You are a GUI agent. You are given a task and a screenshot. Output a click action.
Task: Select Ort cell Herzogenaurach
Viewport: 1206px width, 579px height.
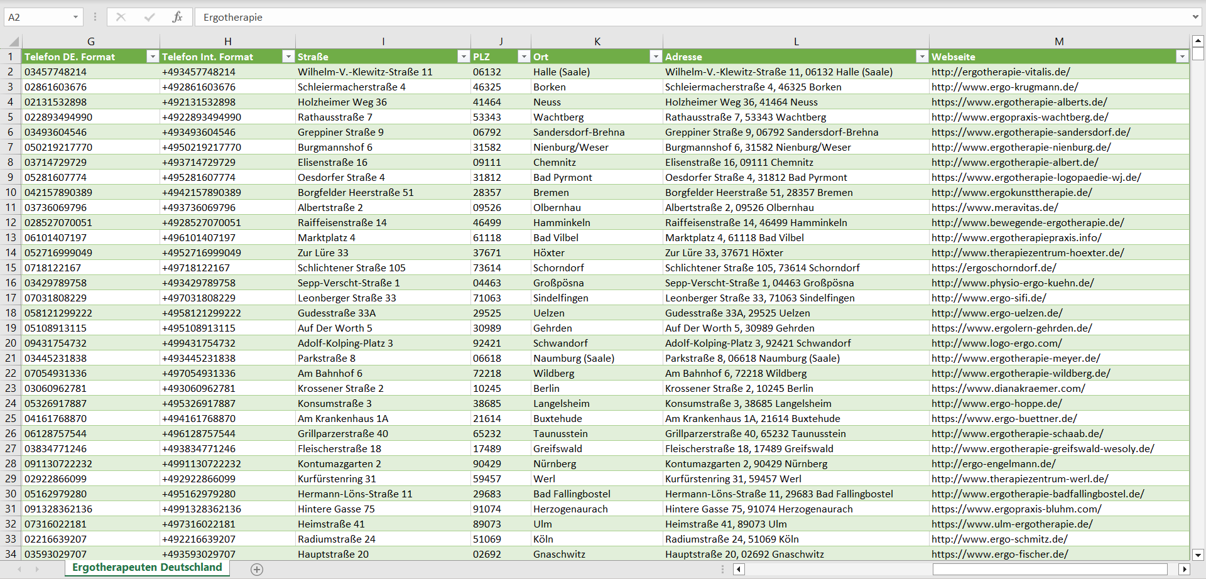pos(597,509)
